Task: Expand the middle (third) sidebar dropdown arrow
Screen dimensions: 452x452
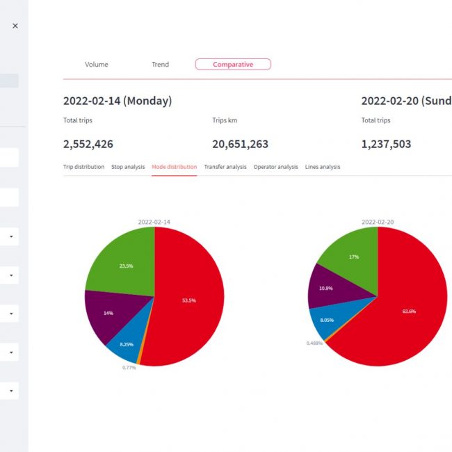Action: coord(12,314)
